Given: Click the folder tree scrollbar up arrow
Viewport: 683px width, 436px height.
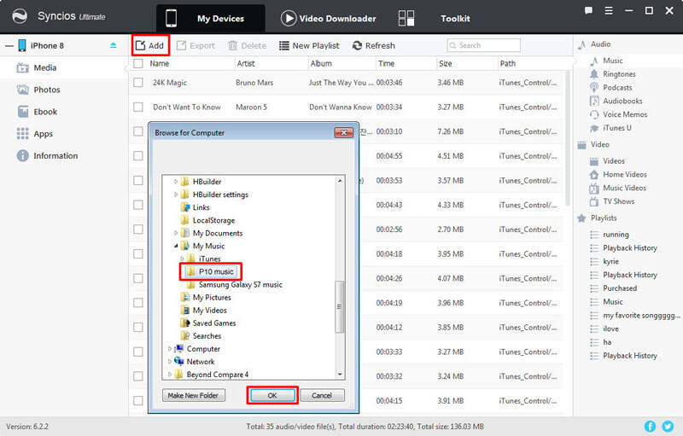Looking at the screenshot, I should point(340,181).
